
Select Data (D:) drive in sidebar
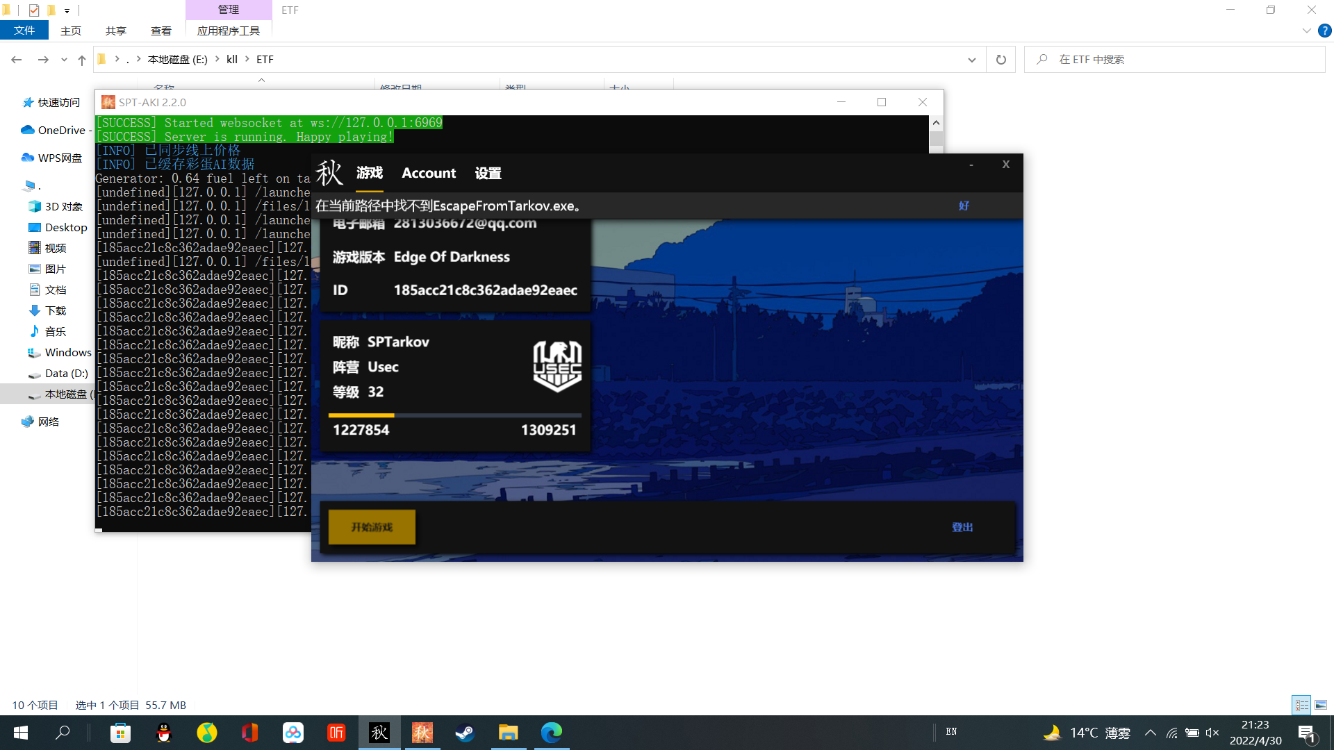pos(58,374)
